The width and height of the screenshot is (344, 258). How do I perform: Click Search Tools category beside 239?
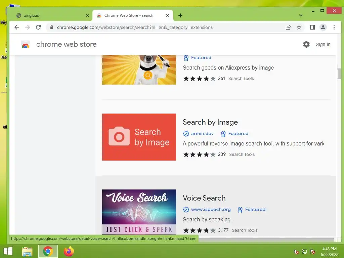coord(242,154)
